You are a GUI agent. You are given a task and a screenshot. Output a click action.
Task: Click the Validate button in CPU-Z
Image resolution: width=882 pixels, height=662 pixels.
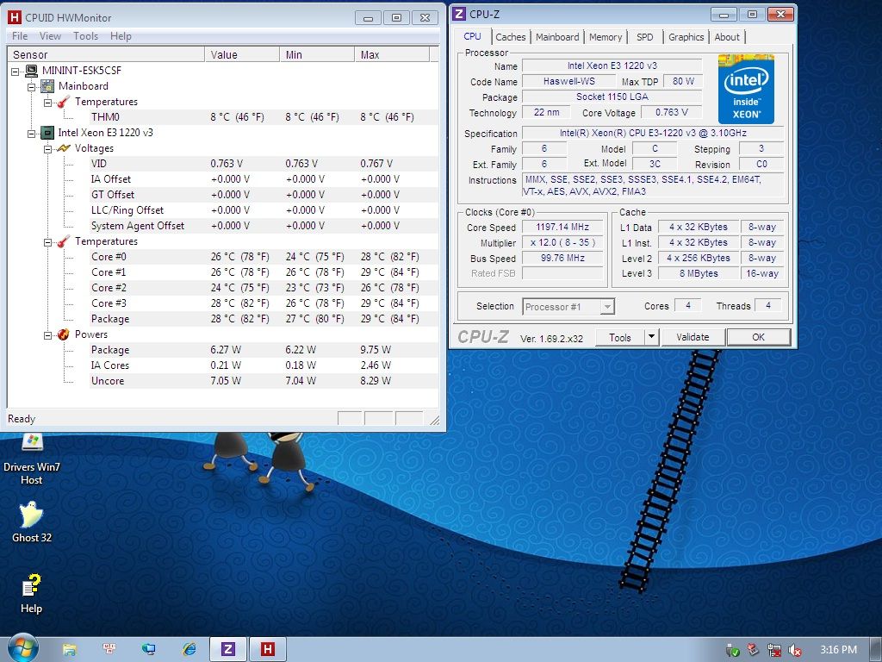click(692, 336)
